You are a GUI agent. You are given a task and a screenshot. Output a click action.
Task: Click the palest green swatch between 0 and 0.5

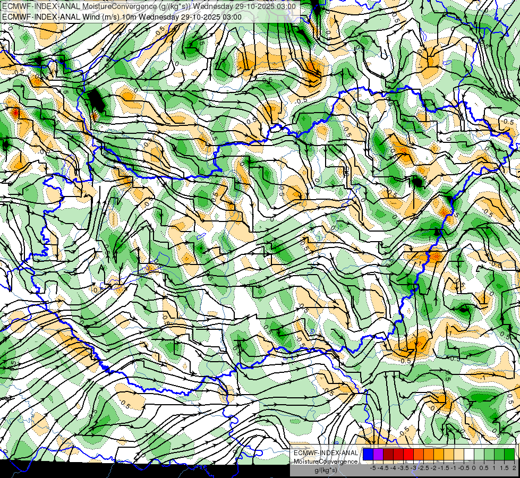point(479,455)
